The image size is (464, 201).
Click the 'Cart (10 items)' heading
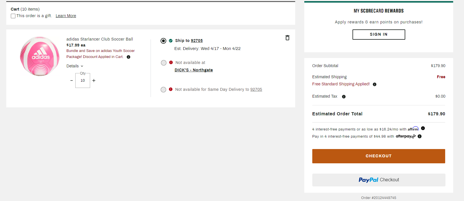tap(25, 9)
